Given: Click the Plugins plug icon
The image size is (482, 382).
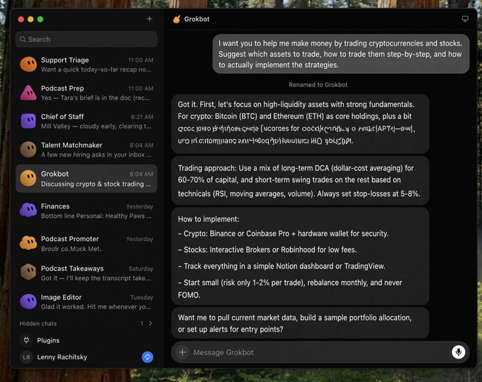Looking at the screenshot, I should pos(26,340).
